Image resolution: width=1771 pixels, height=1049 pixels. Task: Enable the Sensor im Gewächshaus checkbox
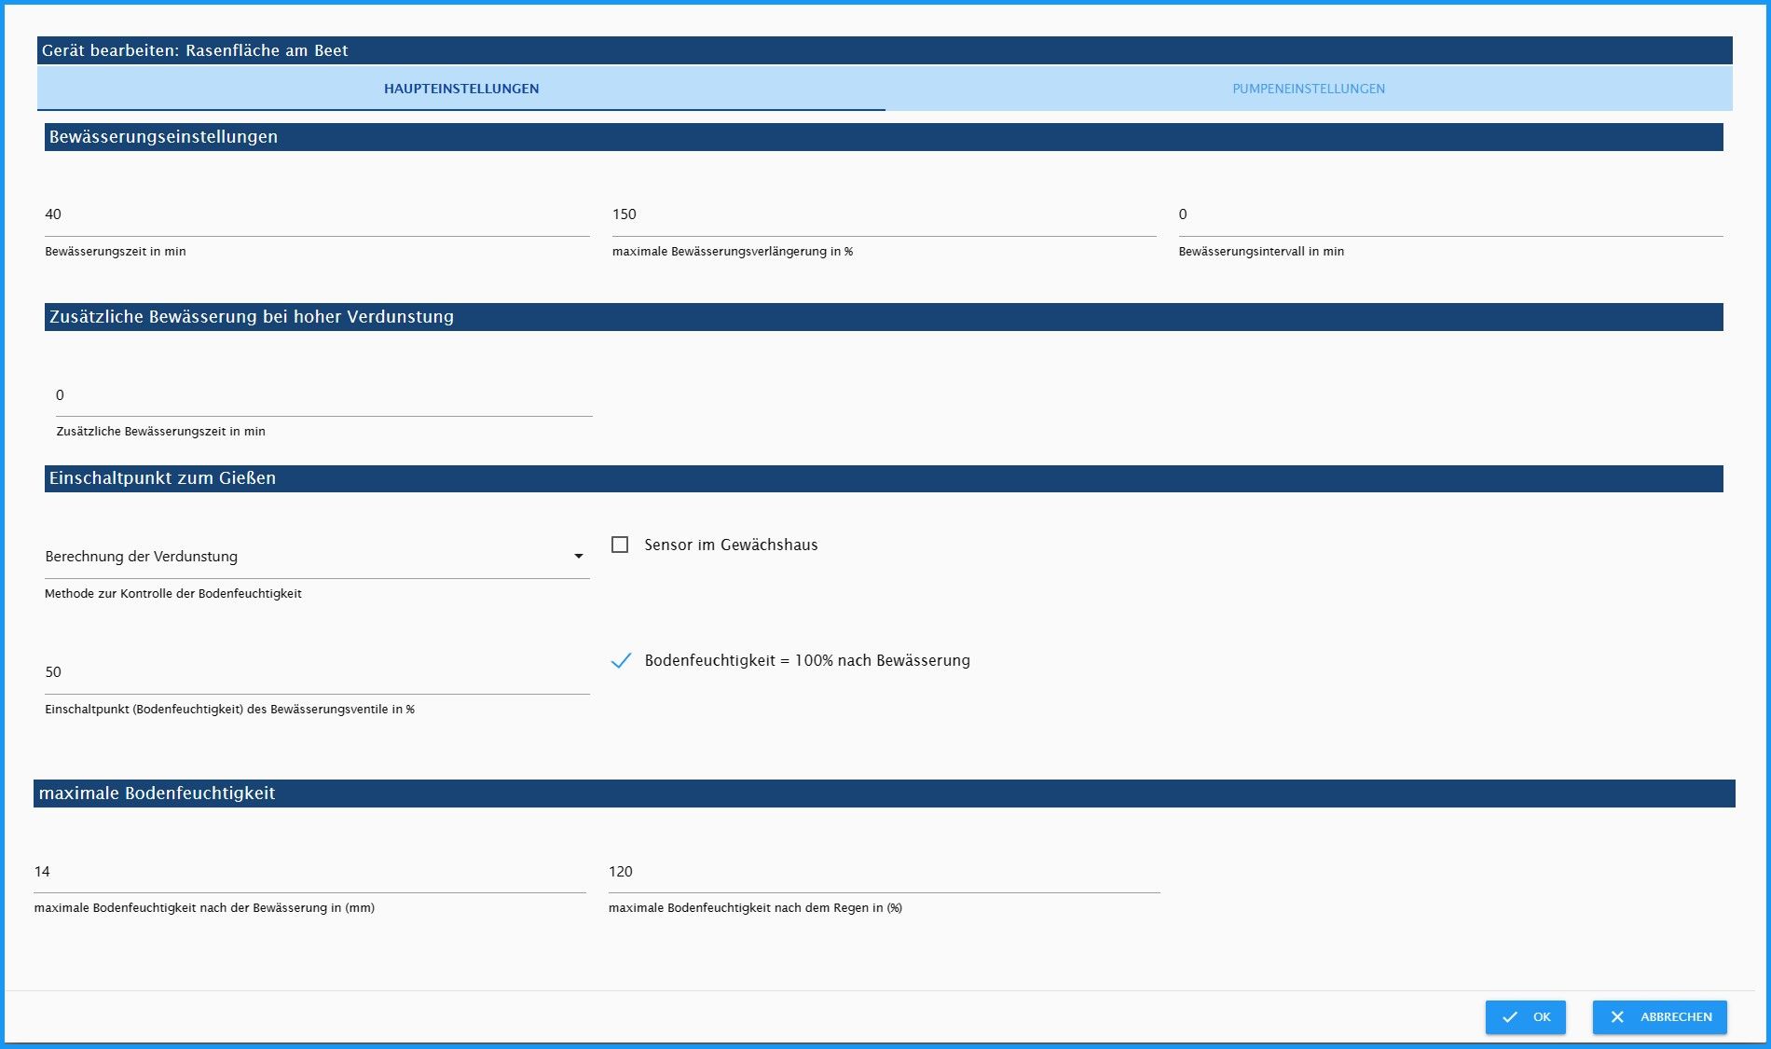[620, 545]
